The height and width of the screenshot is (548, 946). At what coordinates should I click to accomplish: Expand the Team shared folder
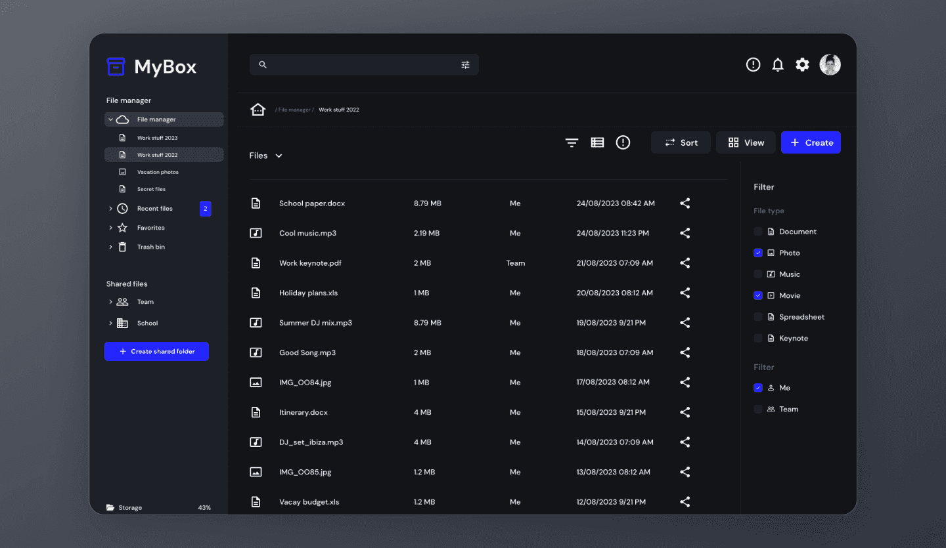click(110, 303)
